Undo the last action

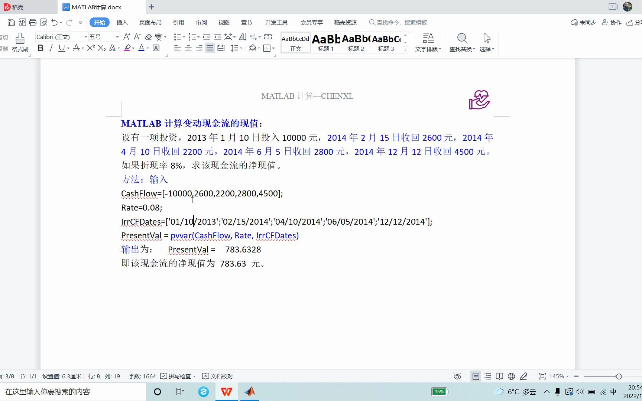point(55,22)
